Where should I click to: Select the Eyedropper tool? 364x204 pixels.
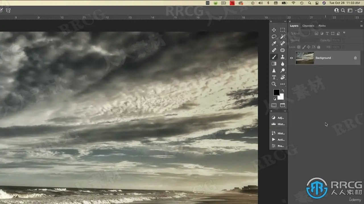pyautogui.click(x=274, y=43)
